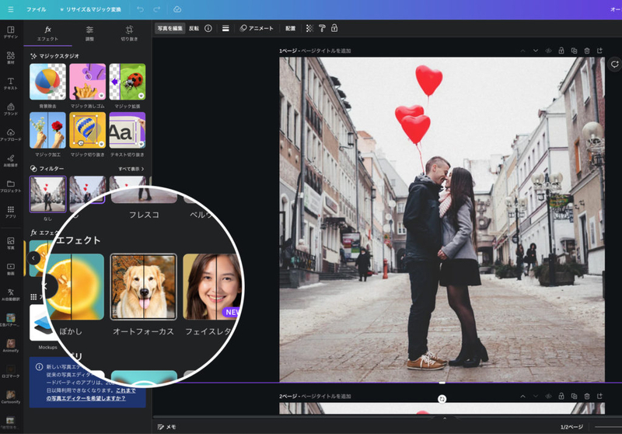The image size is (622, 434).
Task: Click the round refresh icon beside the canvas
Action: [614, 65]
